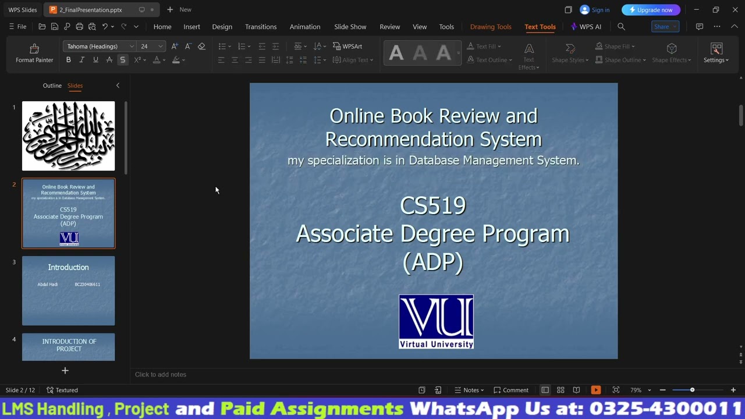Open Text Effects menu
Screen dimensions: 745x419
coord(528,56)
